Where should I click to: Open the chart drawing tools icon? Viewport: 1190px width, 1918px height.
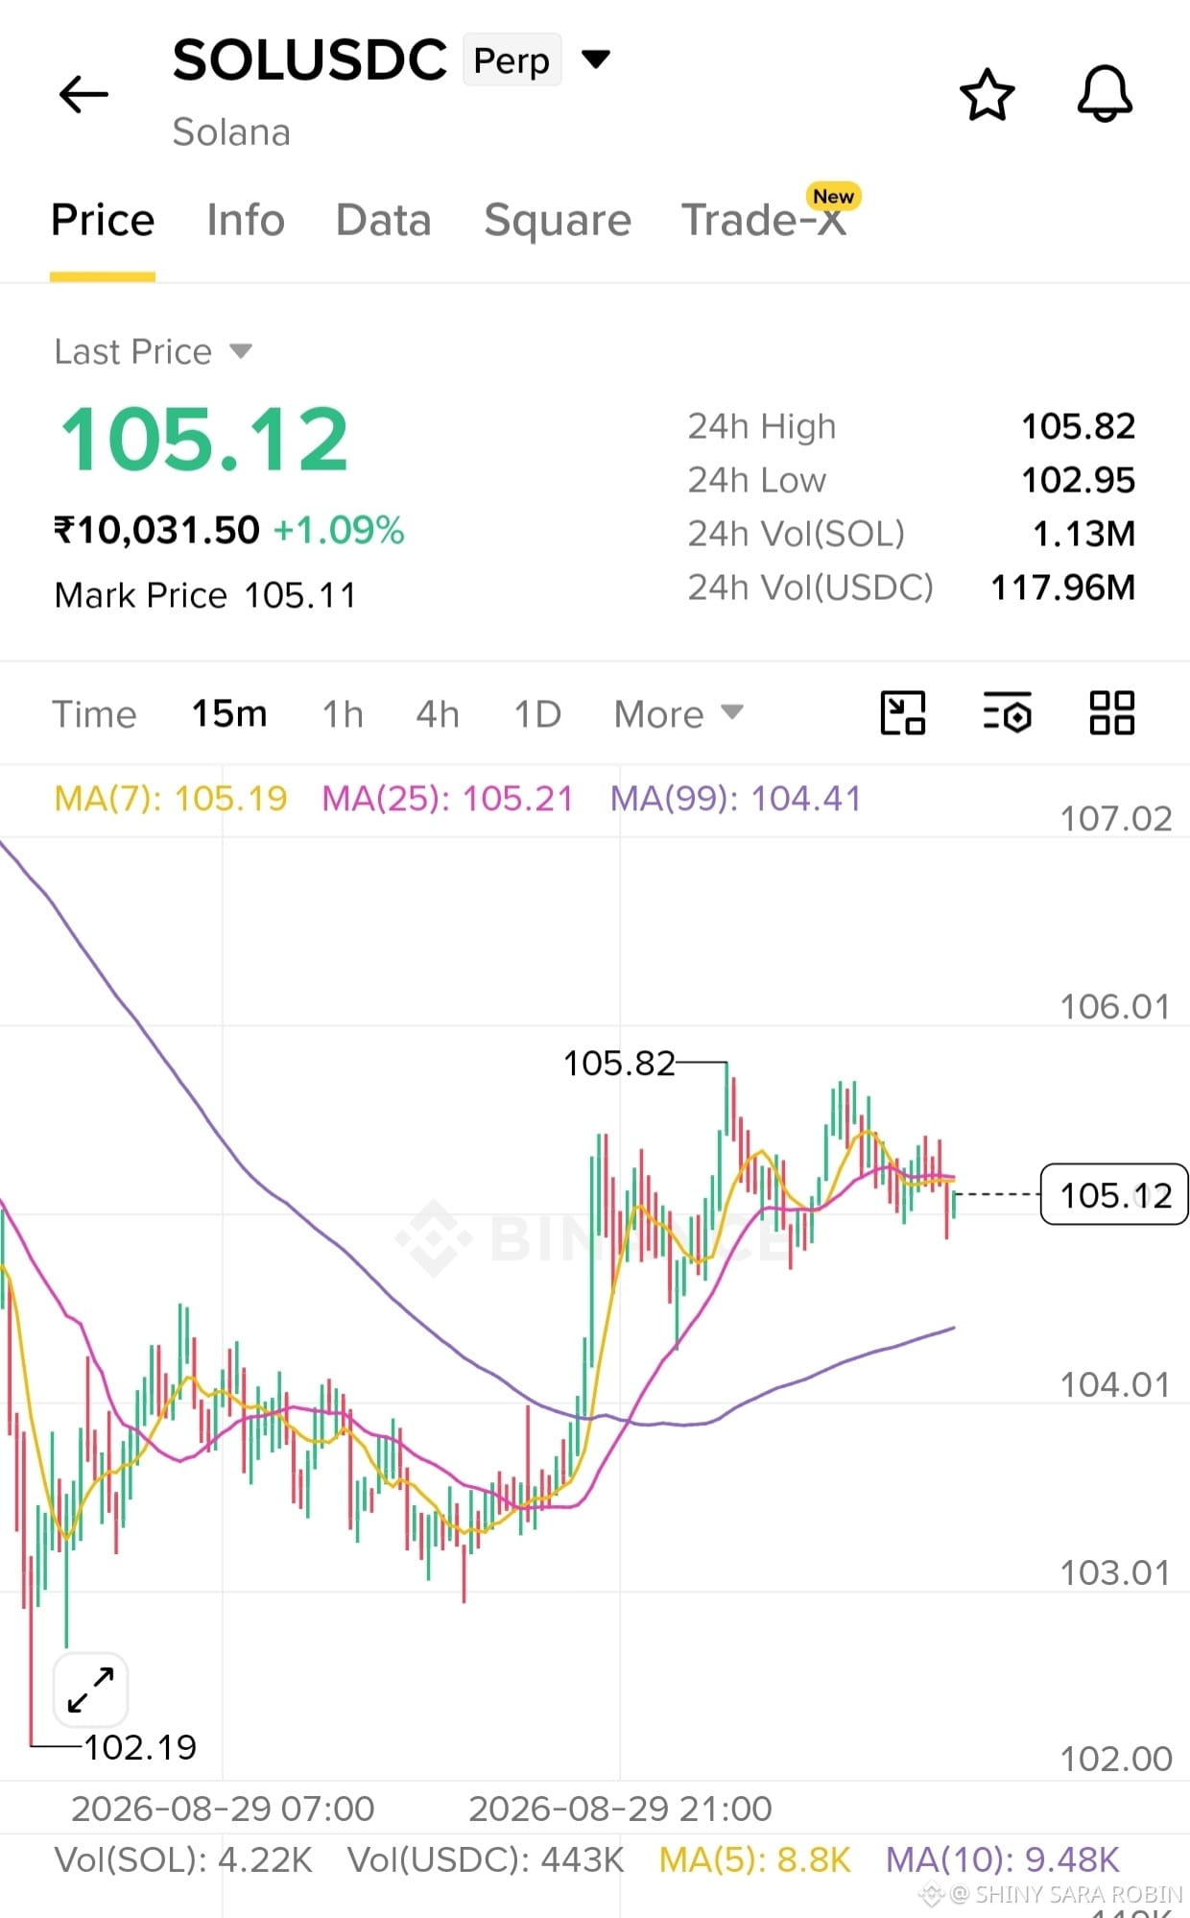903,713
